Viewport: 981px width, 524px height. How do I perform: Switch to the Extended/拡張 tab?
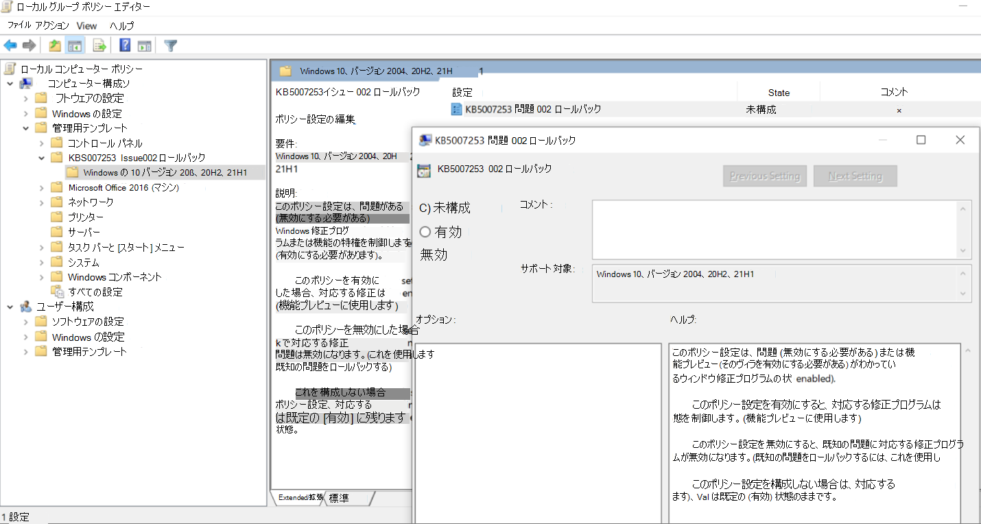pyautogui.click(x=300, y=497)
